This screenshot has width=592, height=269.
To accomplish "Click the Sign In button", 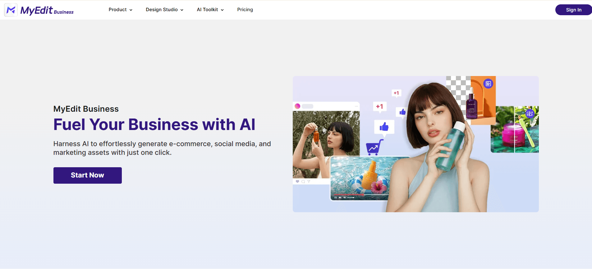I will (573, 10).
